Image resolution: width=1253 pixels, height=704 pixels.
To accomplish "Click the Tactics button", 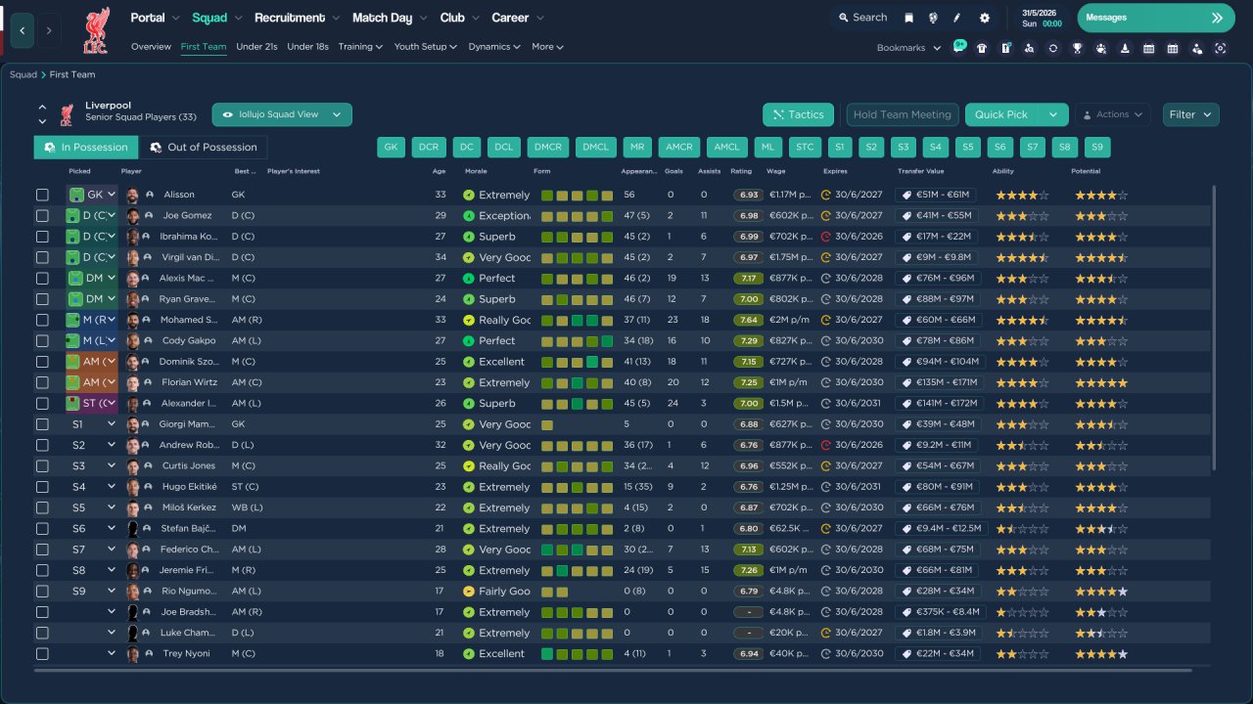I will [798, 114].
